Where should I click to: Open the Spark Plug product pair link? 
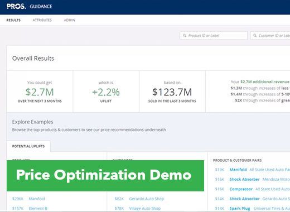[x=240, y=208]
